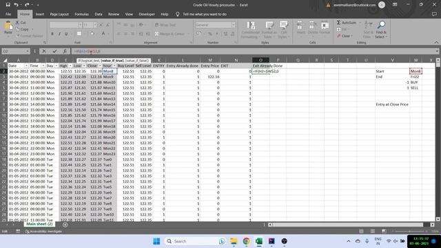Click the Fill button in Editing group
The width and height of the screenshot is (441, 248).
pos(342,29)
